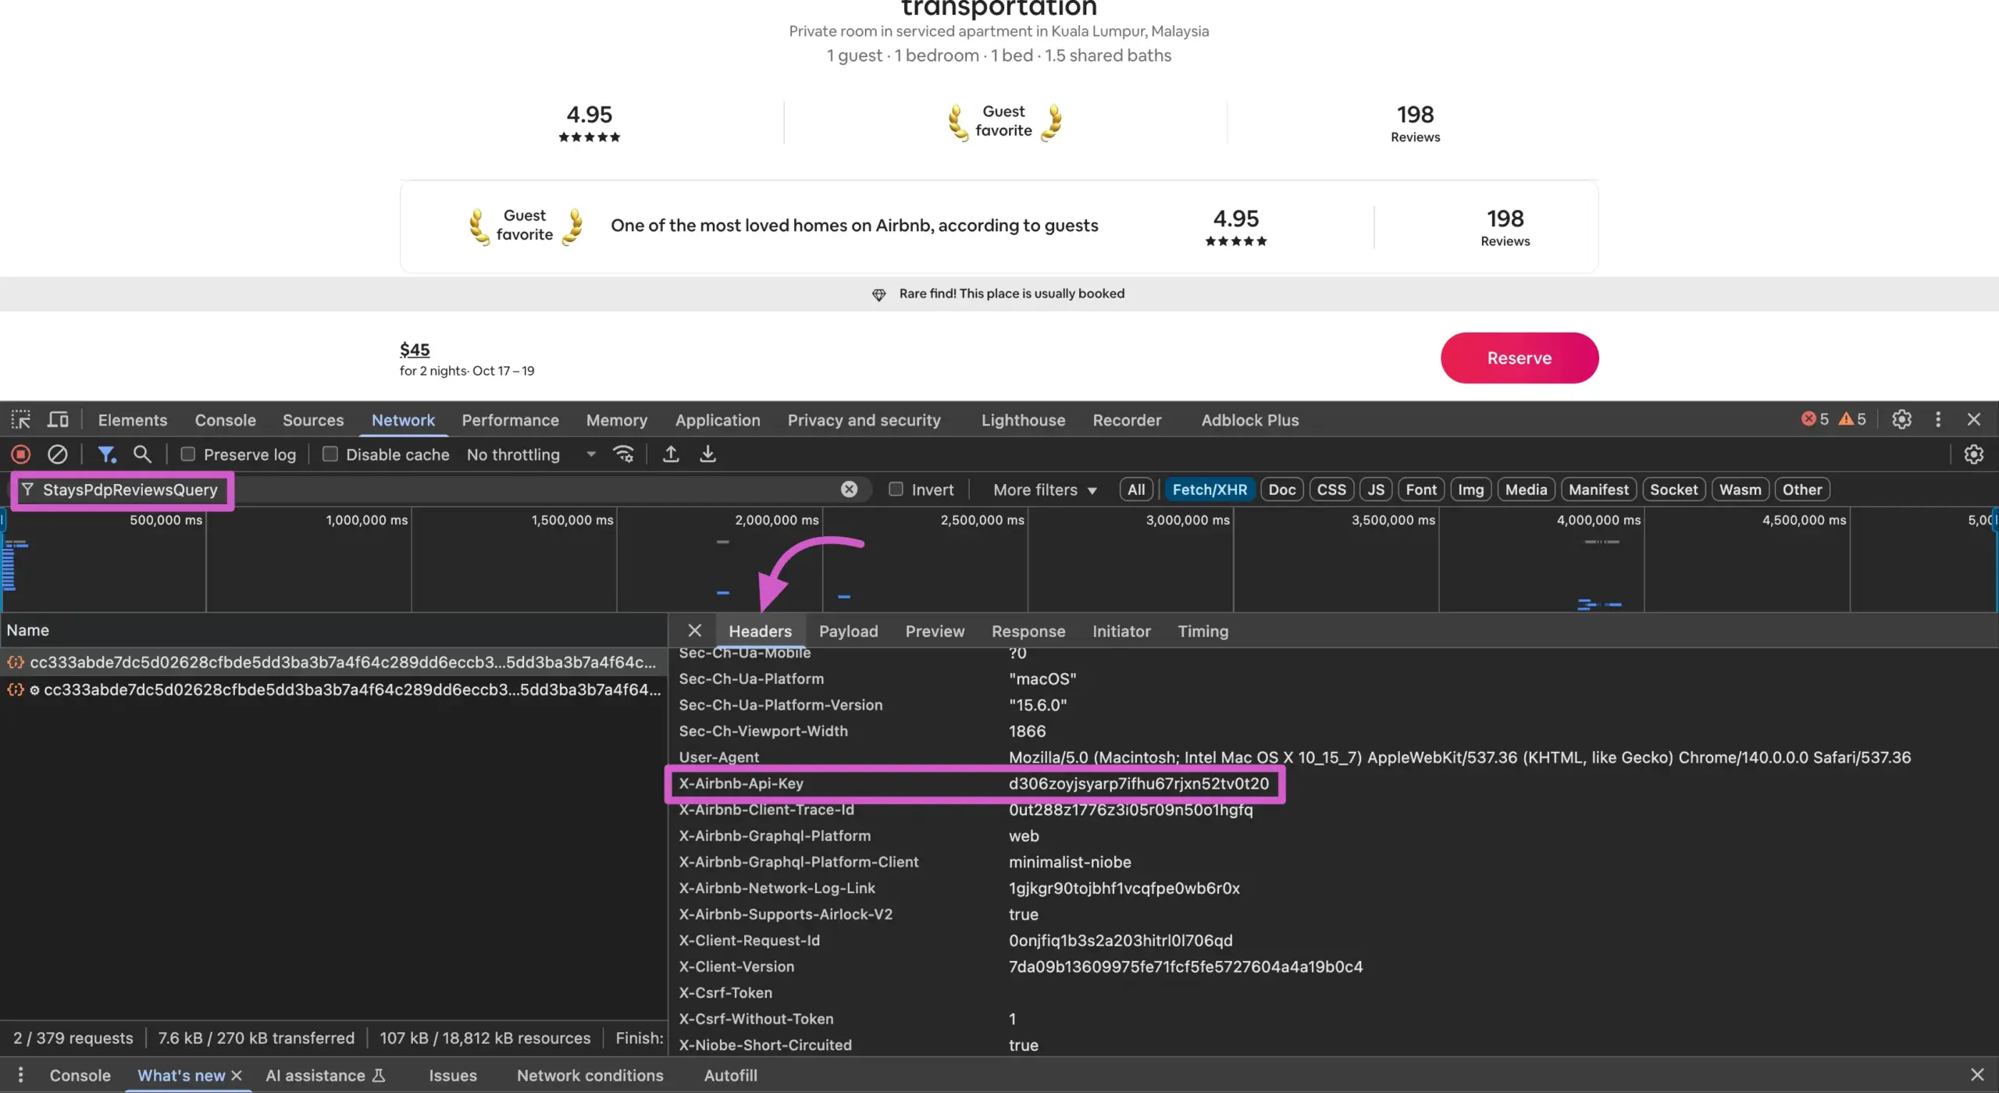Click the StaysPdpReviewsQuery filter input
Screen dimensions: 1999x1093
click(x=130, y=490)
